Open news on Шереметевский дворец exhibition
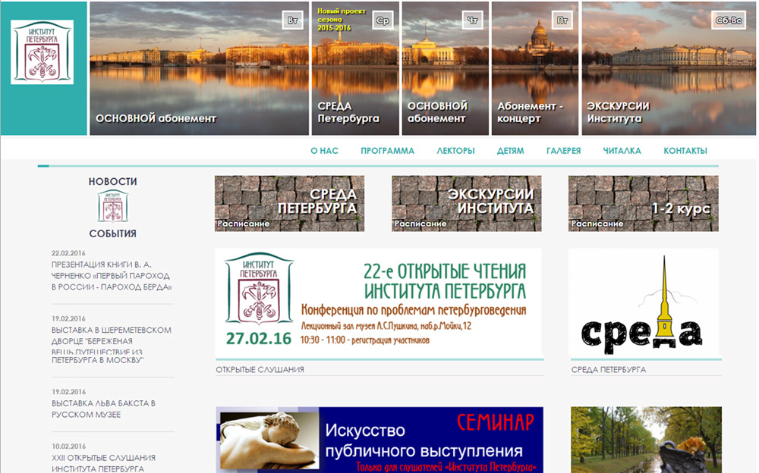Image resolution: width=759 pixels, height=473 pixels. 112,345
